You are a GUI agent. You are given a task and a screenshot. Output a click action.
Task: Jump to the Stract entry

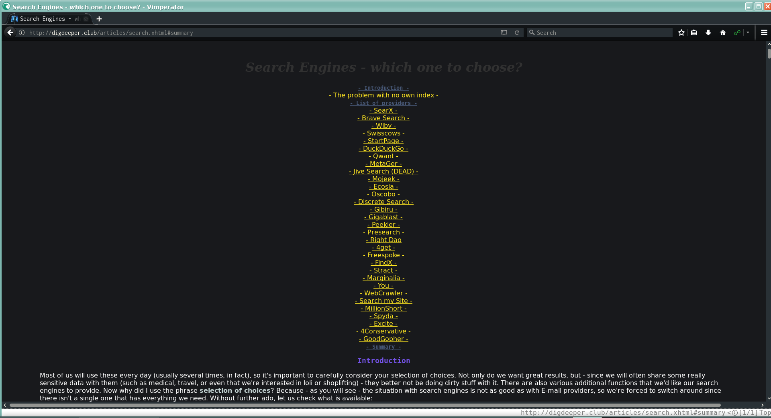(x=383, y=270)
